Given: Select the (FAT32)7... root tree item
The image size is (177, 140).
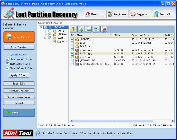Looking at the screenshot, I should 60,27.
